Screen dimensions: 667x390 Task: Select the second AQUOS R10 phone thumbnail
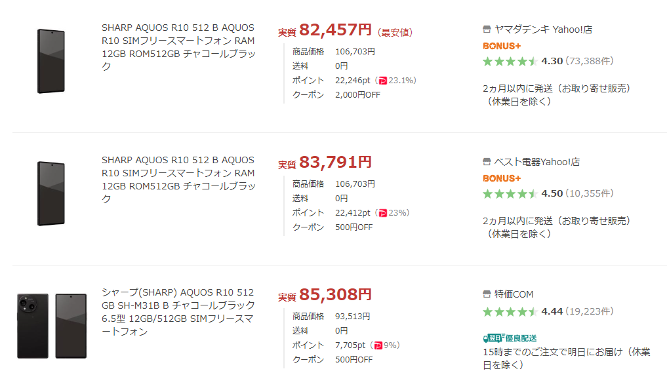(x=51, y=193)
